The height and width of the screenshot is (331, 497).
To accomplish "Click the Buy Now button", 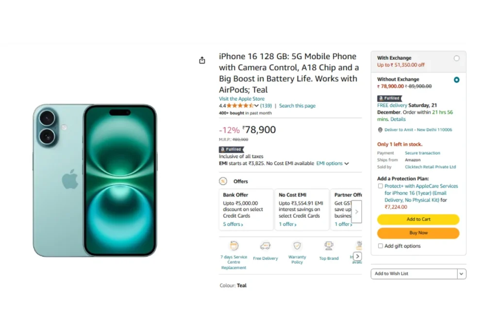I will tap(418, 233).
